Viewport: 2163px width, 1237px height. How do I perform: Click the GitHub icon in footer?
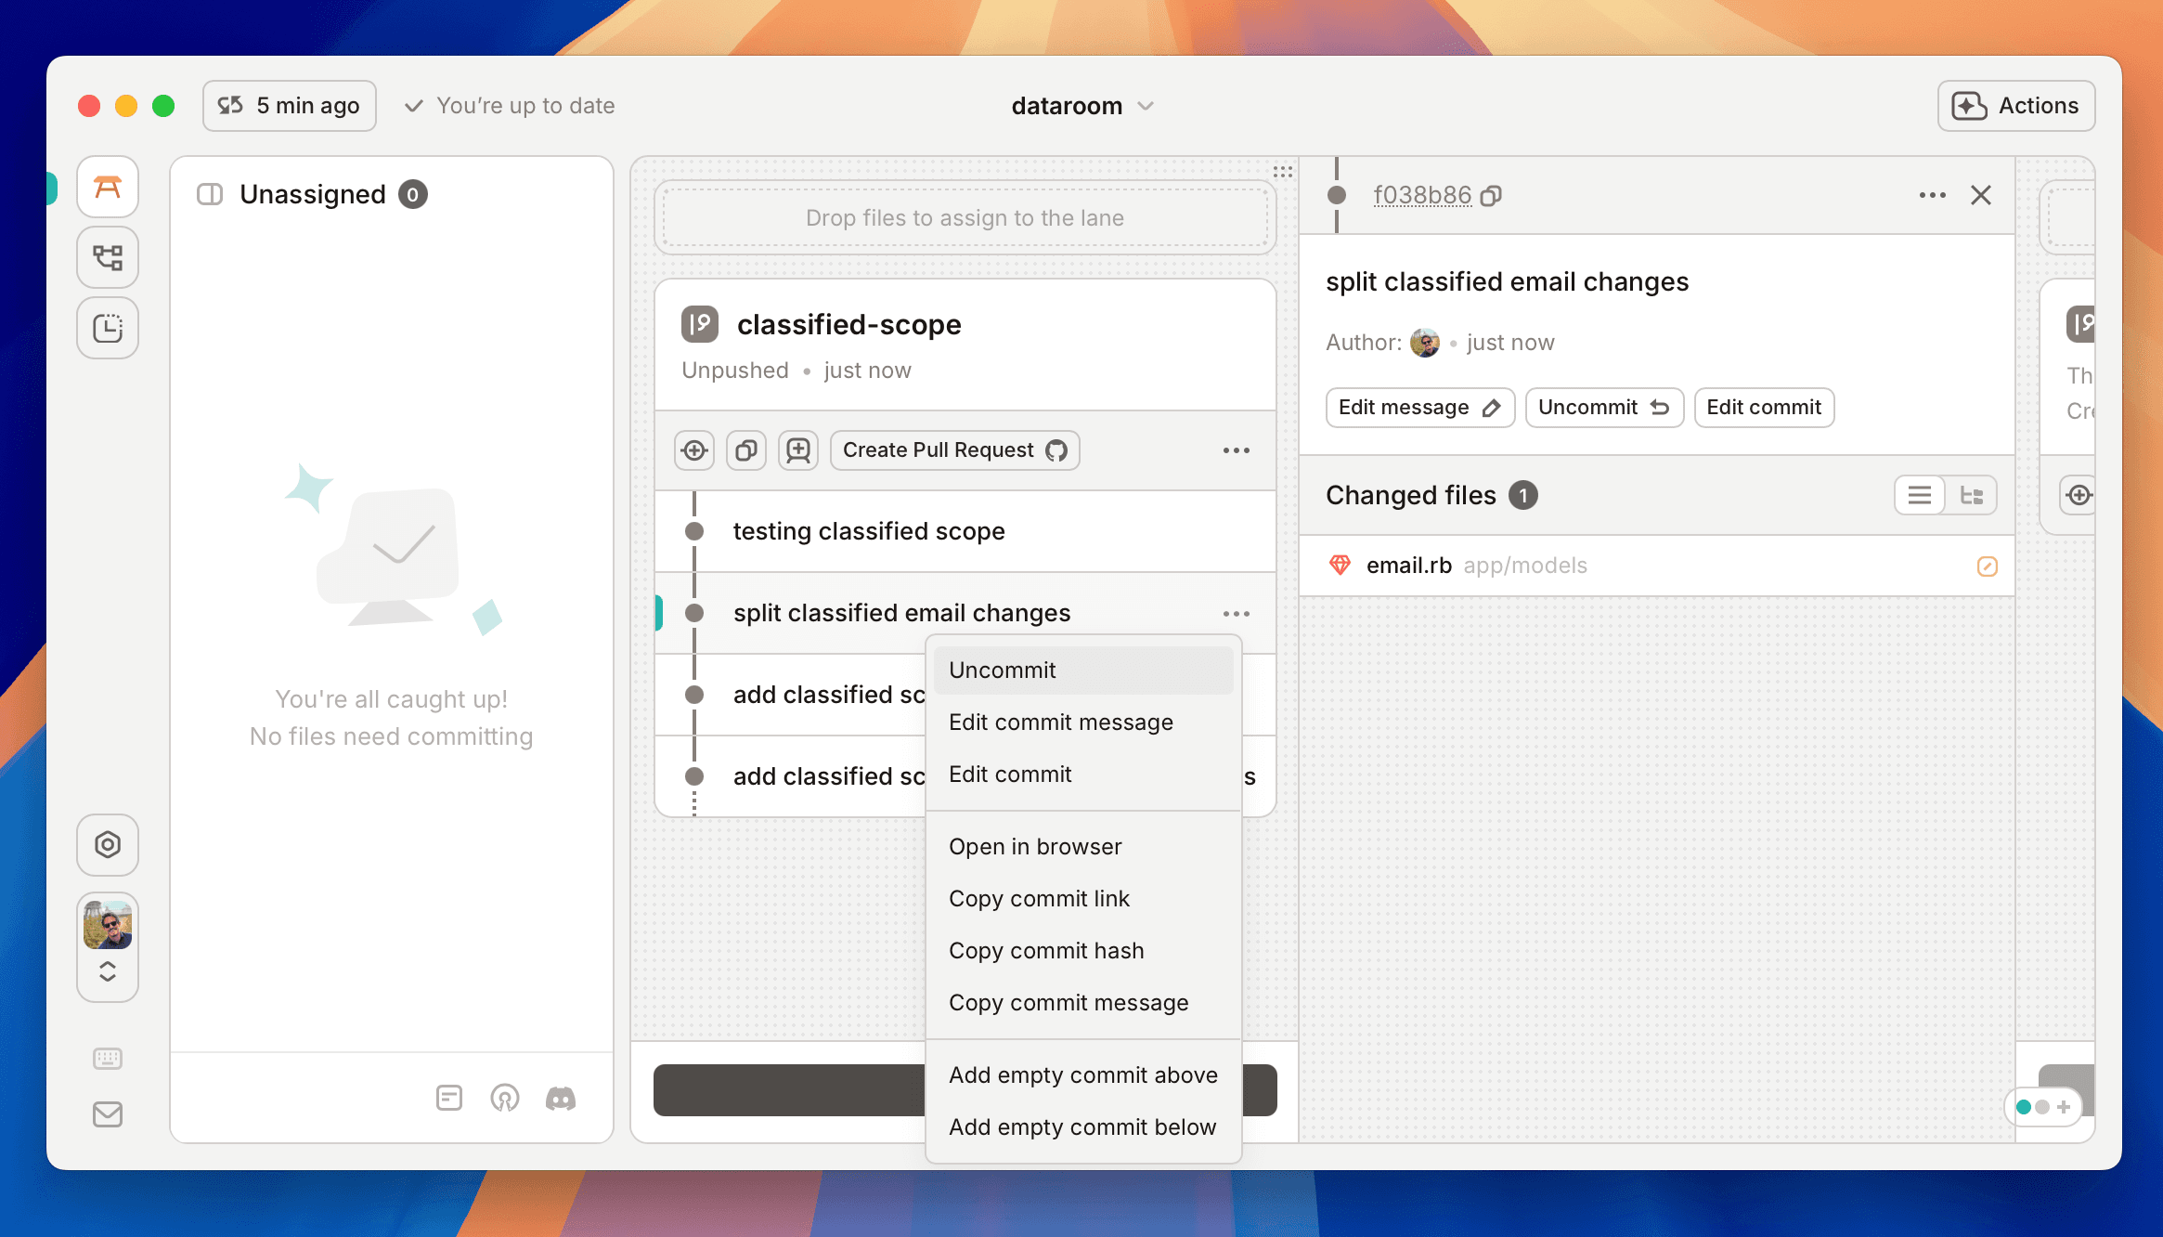[x=504, y=1099]
